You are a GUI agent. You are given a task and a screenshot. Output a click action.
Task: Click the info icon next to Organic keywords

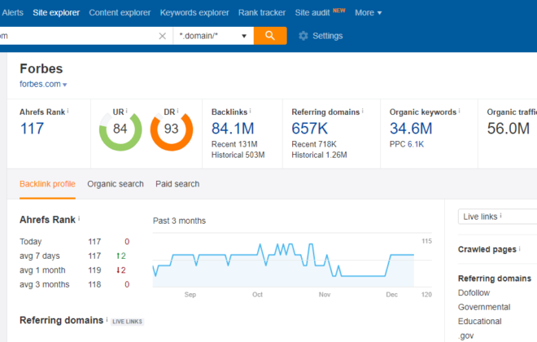click(459, 111)
